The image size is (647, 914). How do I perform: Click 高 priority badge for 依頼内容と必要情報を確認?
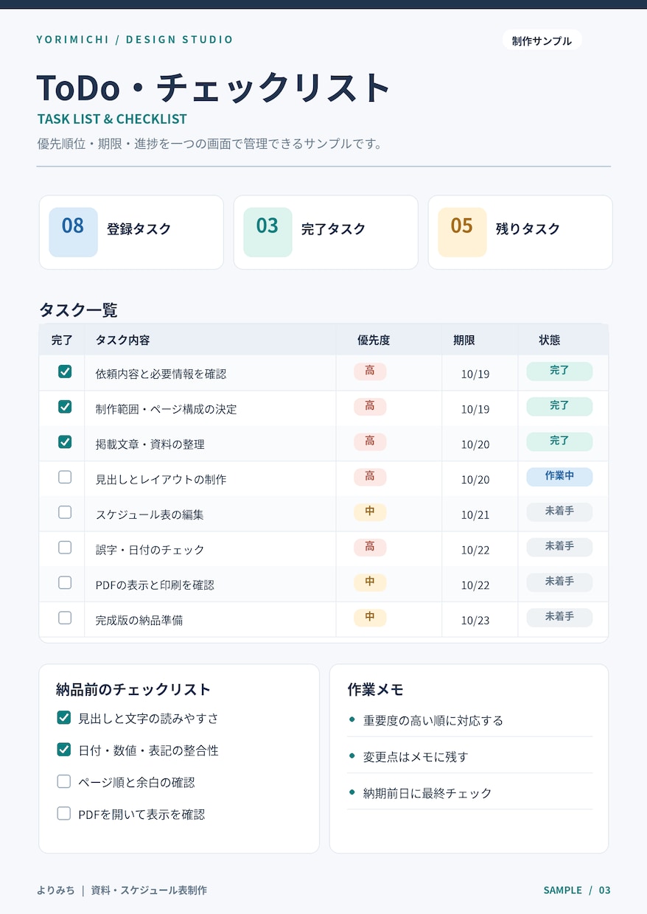click(x=370, y=371)
